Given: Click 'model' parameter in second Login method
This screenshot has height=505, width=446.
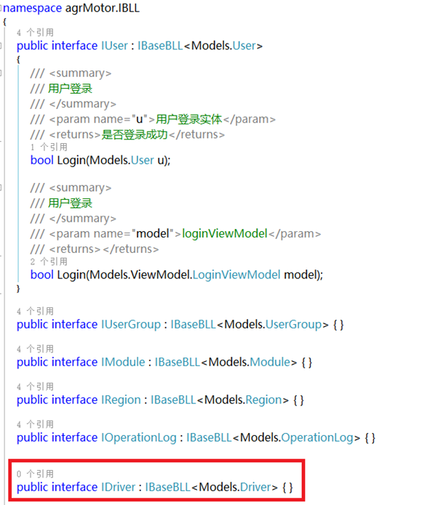Looking at the screenshot, I should tap(299, 275).
